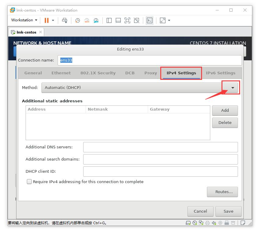Click the VMware Workstation title bar logo

[12, 10]
